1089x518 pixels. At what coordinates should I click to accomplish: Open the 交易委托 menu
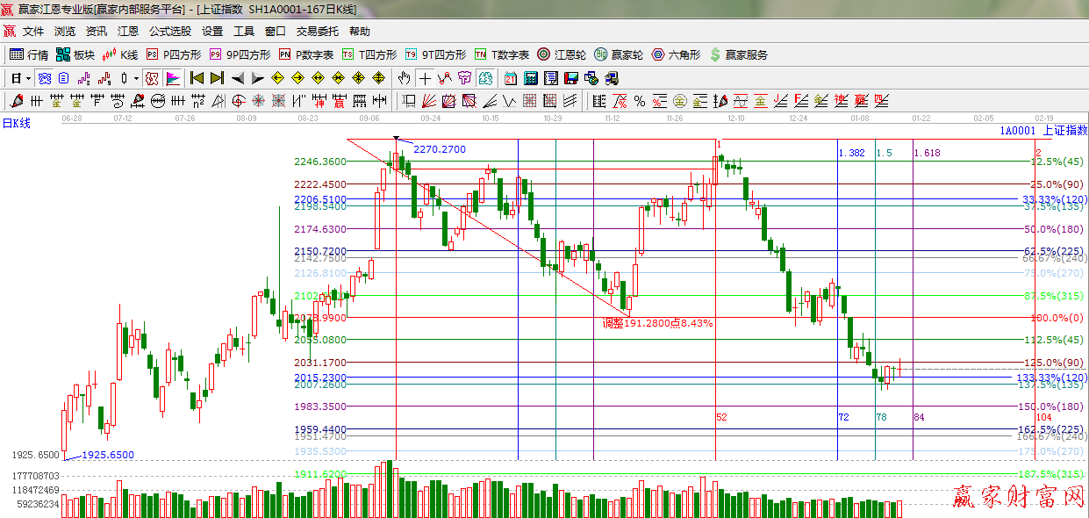point(317,31)
